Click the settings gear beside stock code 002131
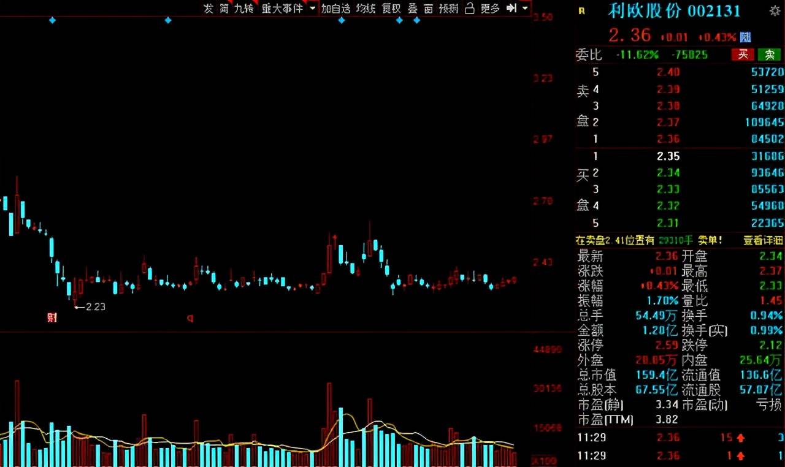Screen dimensions: 785x467 [775, 10]
